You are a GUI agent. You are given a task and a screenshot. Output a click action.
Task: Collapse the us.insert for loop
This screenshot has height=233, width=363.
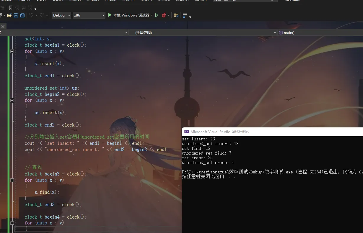pyautogui.click(x=12, y=100)
